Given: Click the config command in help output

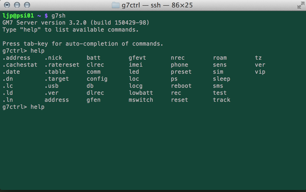Looking at the screenshot, I should [97, 79].
